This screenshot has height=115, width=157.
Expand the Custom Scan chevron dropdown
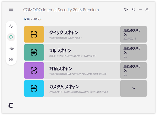coord(134,89)
